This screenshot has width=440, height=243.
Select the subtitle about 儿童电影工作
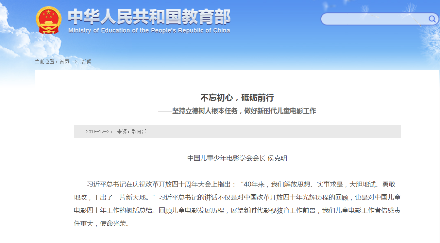coord(238,110)
